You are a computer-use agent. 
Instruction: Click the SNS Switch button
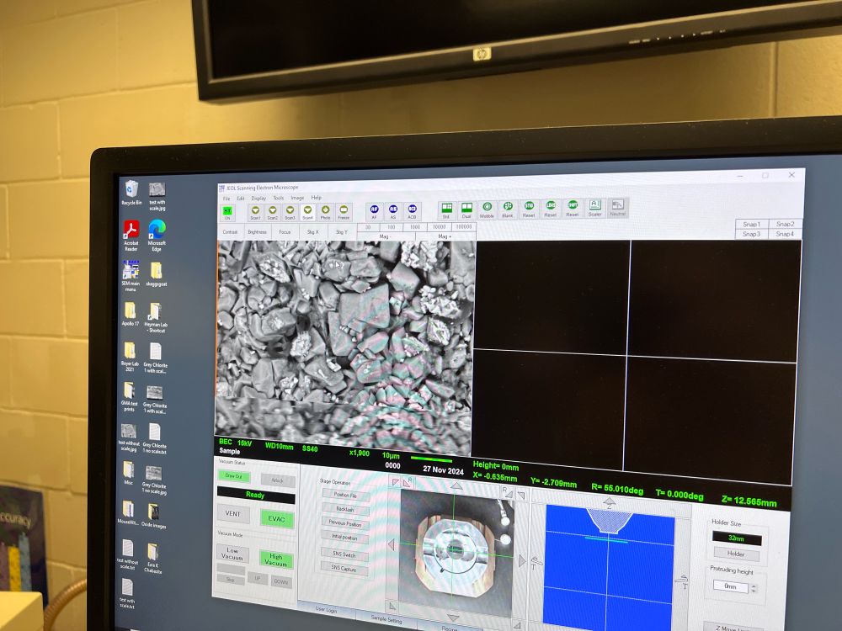[x=344, y=554]
